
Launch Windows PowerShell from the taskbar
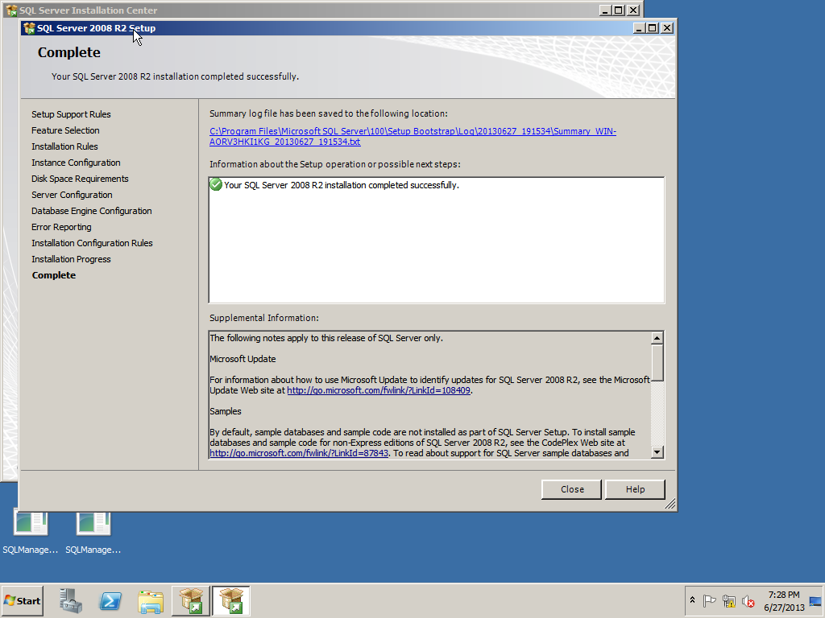pos(110,600)
